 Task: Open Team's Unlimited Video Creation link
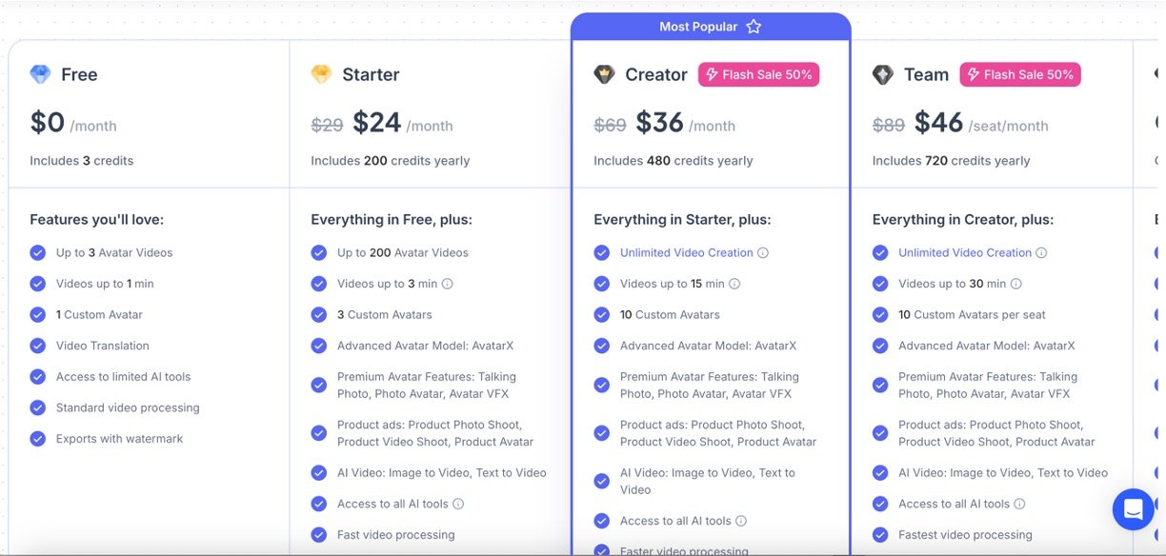pos(964,253)
